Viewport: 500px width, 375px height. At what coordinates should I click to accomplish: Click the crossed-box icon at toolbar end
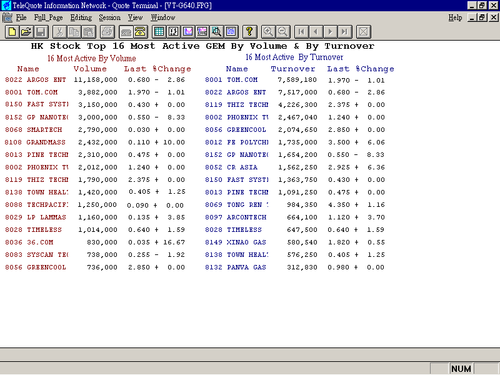pos(364,32)
